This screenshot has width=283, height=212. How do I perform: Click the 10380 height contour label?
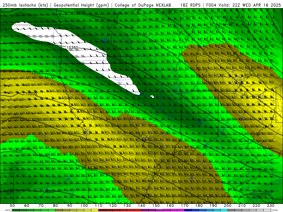[x=73, y=48]
